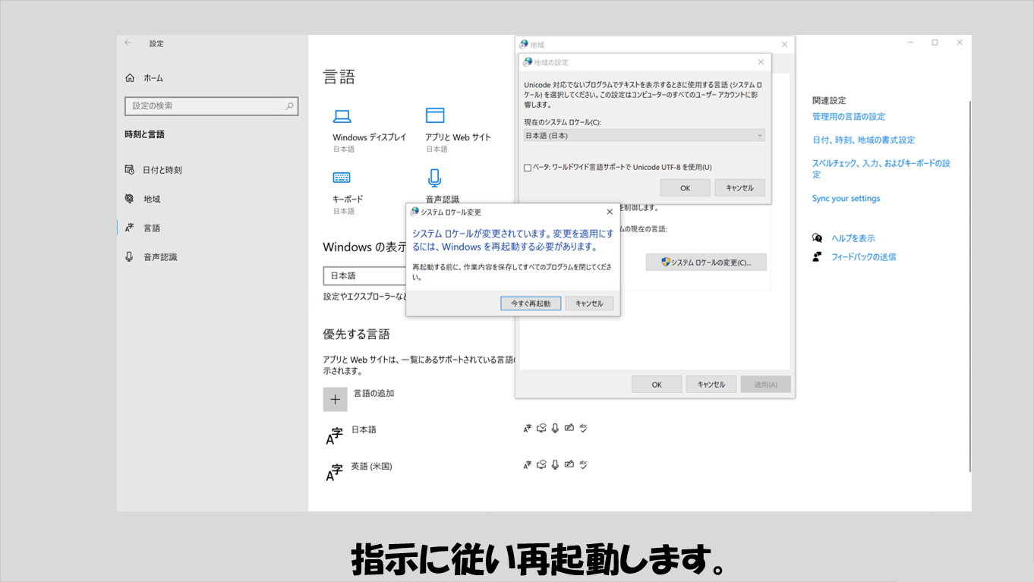Click the キーボード keyboard icon
The height and width of the screenshot is (582, 1034).
tap(342, 178)
